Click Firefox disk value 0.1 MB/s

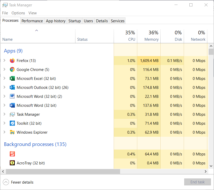pos(174,60)
